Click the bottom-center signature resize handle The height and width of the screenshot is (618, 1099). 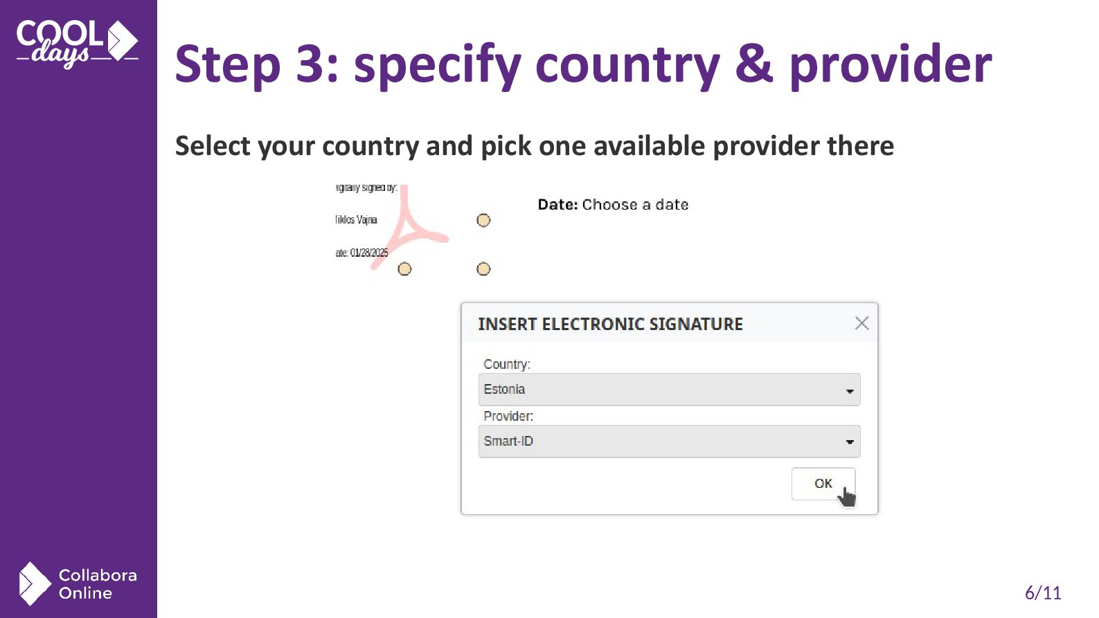click(x=404, y=269)
